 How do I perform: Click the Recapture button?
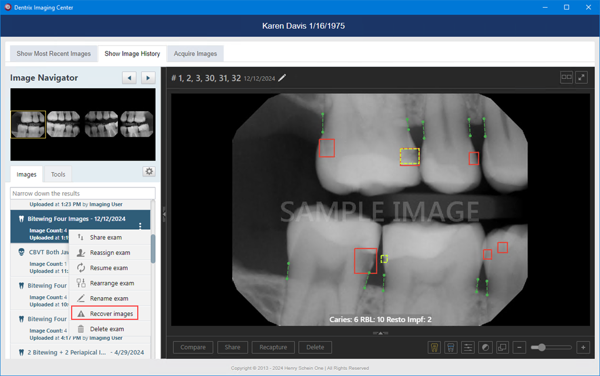[273, 347]
